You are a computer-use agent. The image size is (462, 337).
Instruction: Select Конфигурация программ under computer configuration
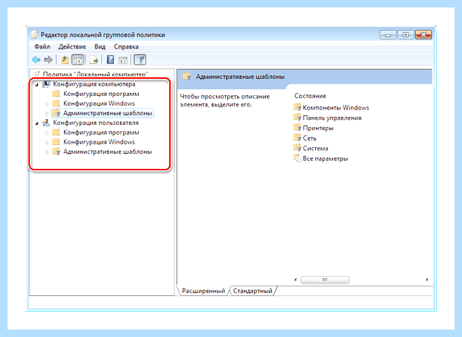[101, 94]
